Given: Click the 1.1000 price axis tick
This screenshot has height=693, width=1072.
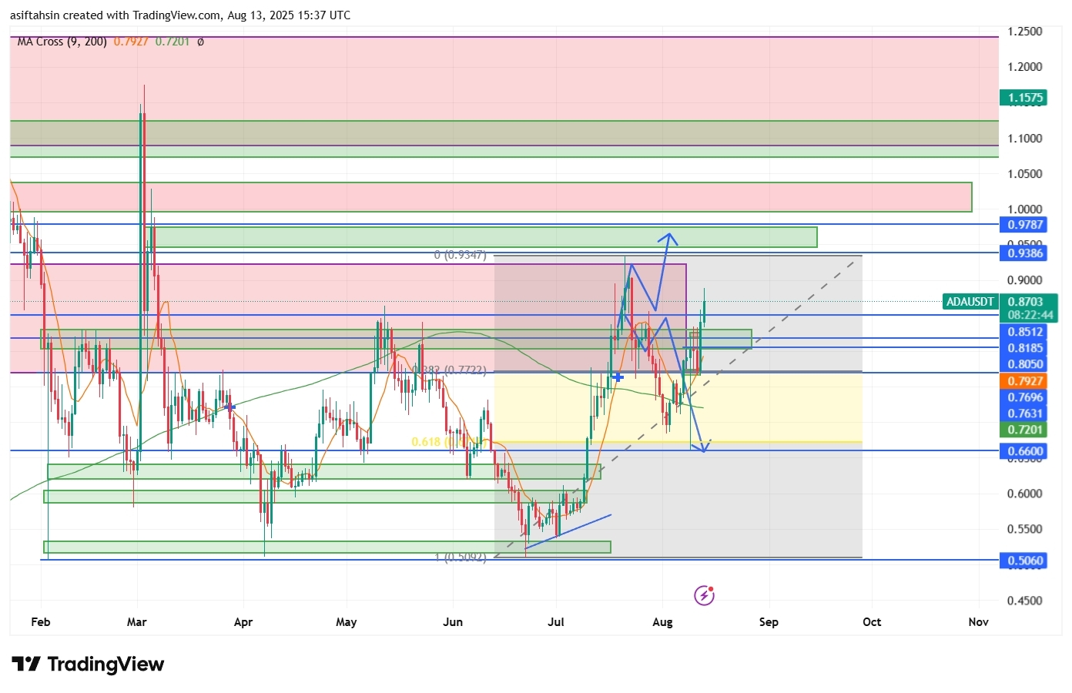Looking at the screenshot, I should (x=1025, y=139).
